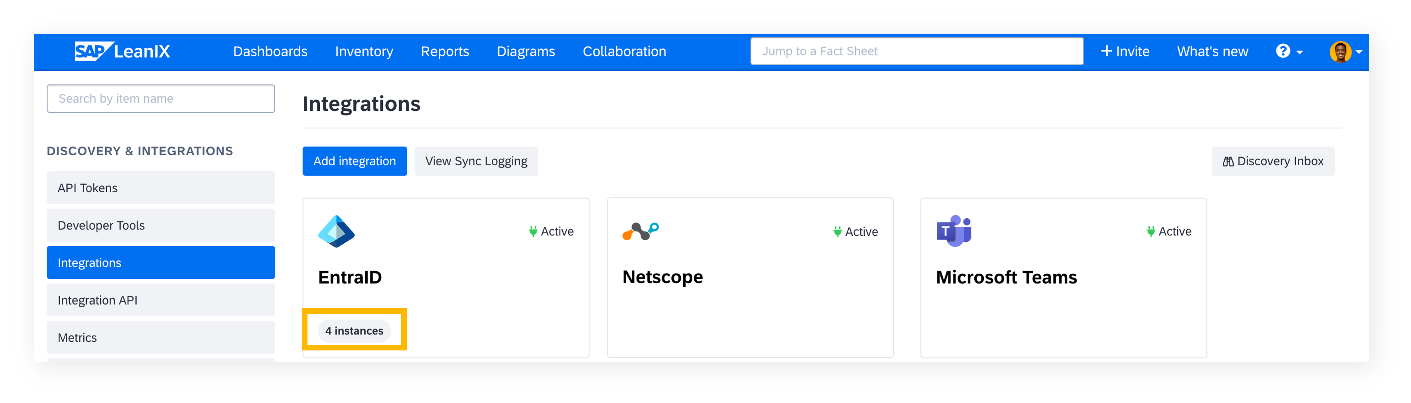Select the Integrations sidebar item
Image resolution: width=1411 pixels, height=403 pixels.
(160, 262)
